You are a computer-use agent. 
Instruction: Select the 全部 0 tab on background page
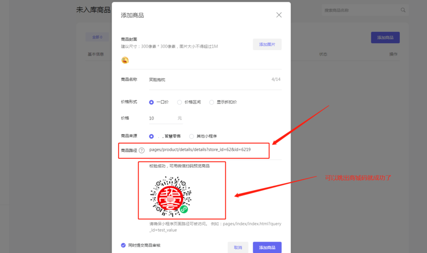tap(97, 37)
